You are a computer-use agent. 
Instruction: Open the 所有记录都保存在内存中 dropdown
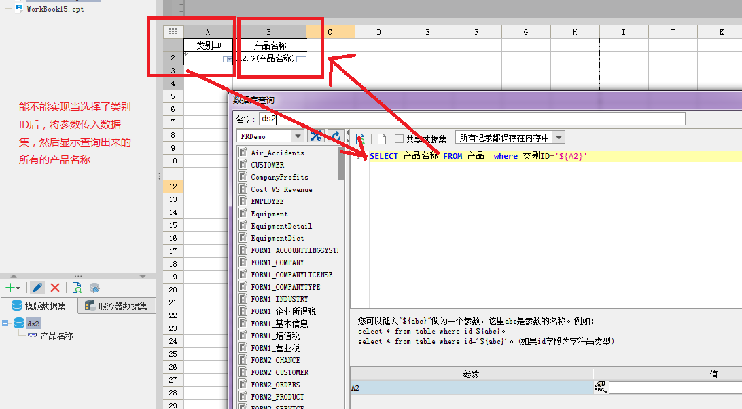point(559,138)
